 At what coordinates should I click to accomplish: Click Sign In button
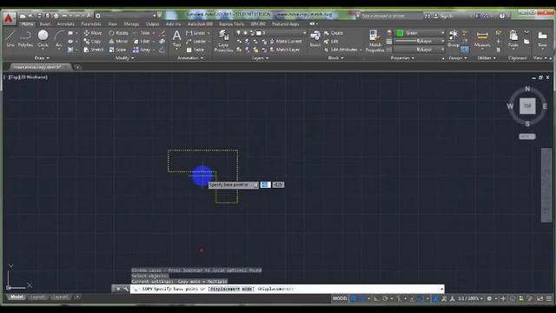point(443,16)
